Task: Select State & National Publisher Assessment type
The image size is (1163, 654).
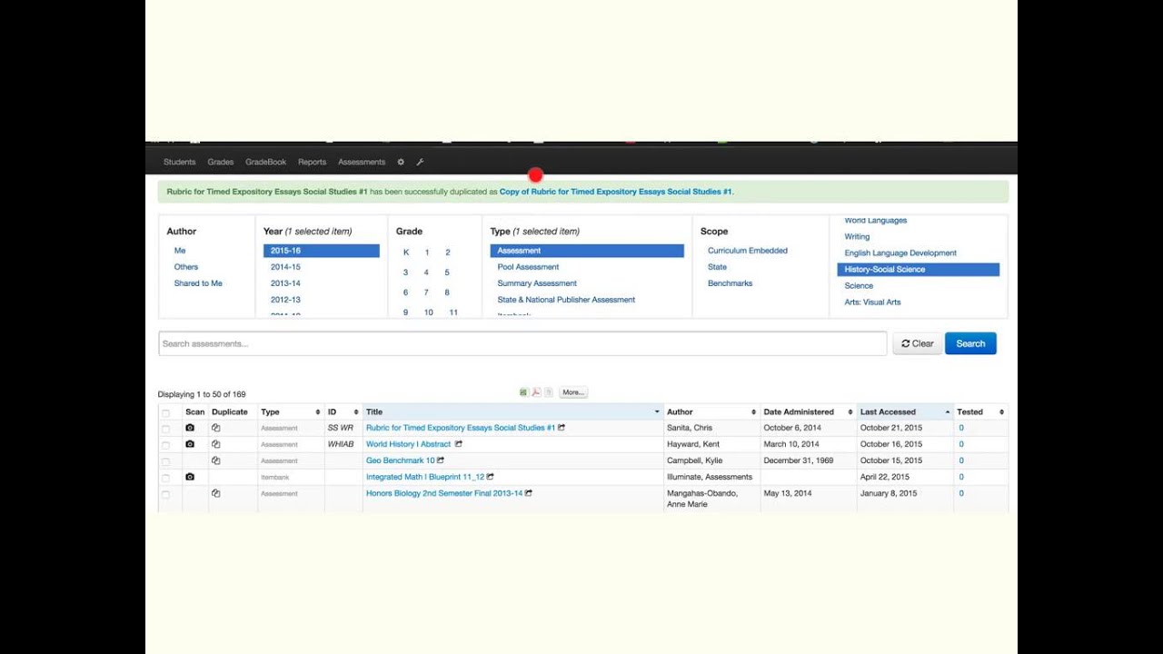Action: click(x=566, y=300)
